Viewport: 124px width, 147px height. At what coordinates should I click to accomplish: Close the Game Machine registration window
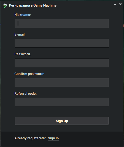[120, 4]
